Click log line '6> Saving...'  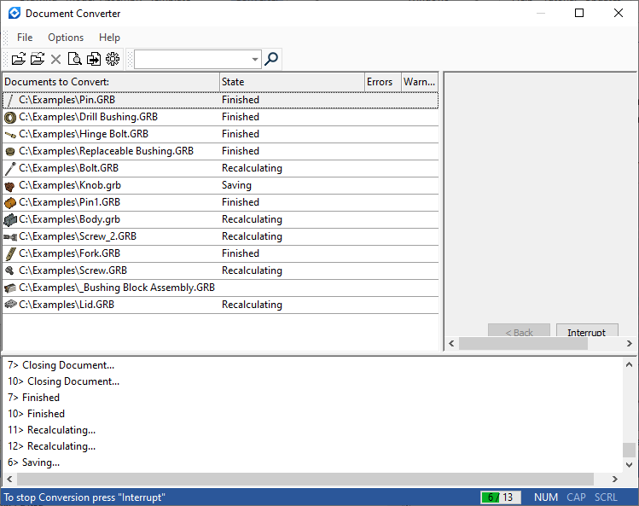click(34, 462)
